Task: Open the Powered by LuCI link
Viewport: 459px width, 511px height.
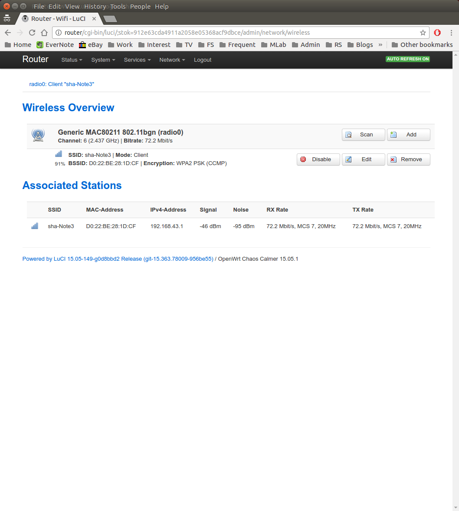Action: [x=118, y=259]
